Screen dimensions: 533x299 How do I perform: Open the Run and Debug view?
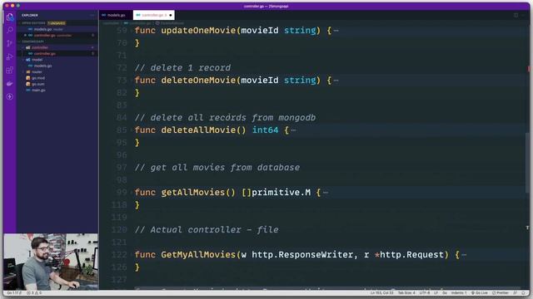(x=10, y=56)
